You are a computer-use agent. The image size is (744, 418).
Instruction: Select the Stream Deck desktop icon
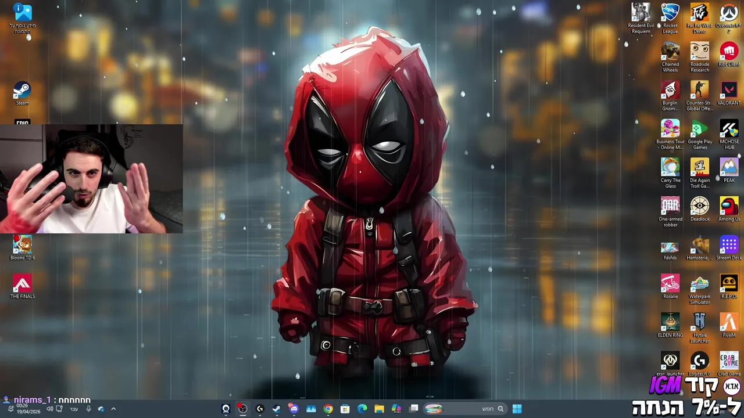729,248
